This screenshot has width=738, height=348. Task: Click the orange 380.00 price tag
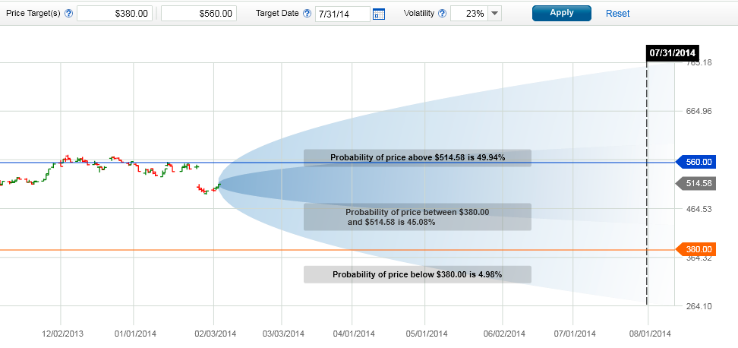tap(695, 249)
